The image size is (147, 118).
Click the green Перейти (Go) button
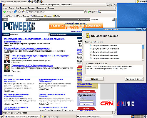click(92, 12)
